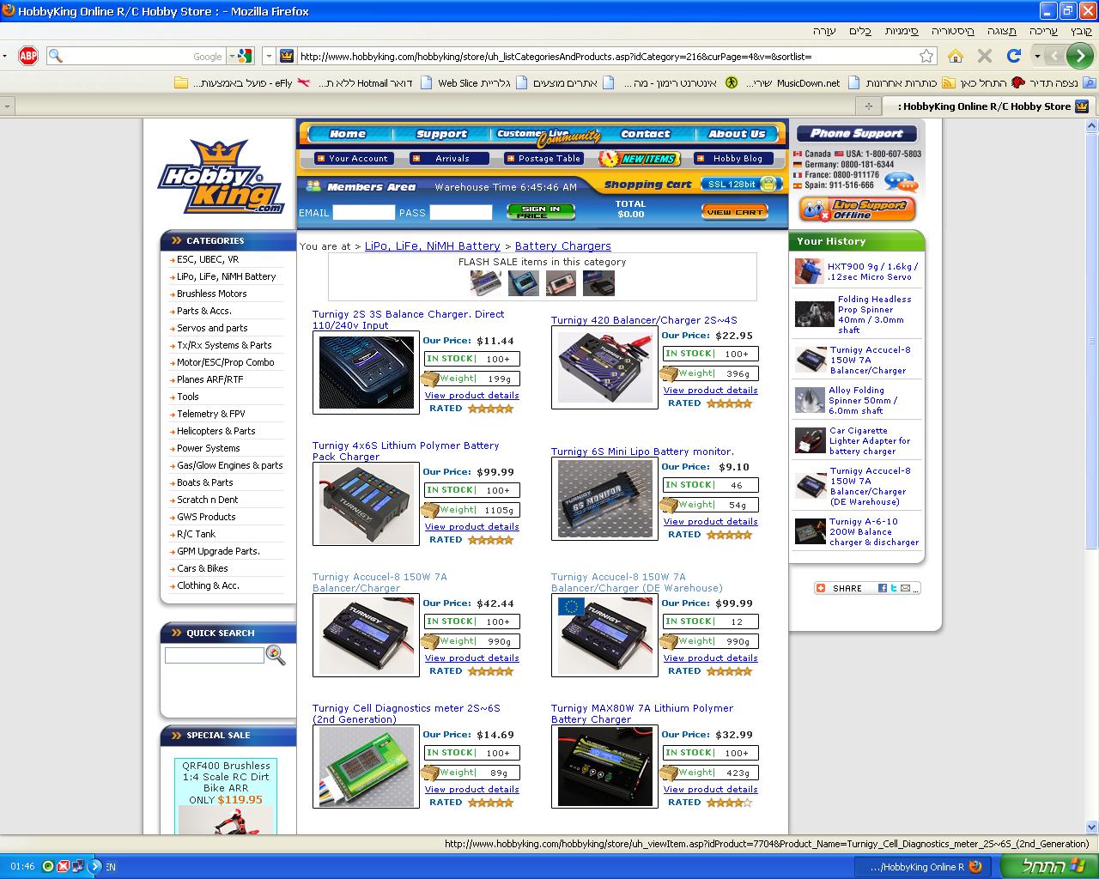This screenshot has width=1099, height=879.
Task: Click the stop loading X icon
Action: [985, 56]
